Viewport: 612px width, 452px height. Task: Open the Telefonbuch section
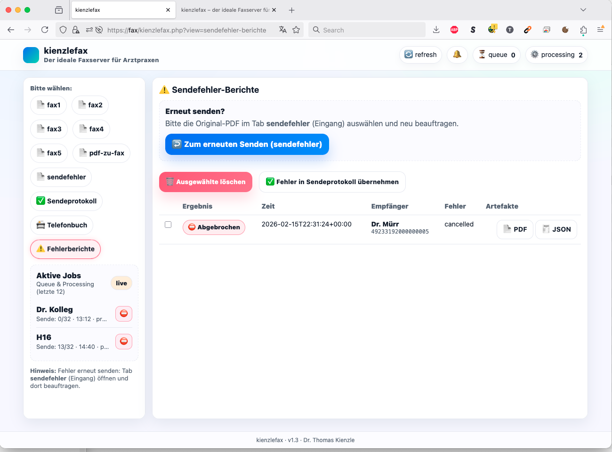tap(62, 225)
